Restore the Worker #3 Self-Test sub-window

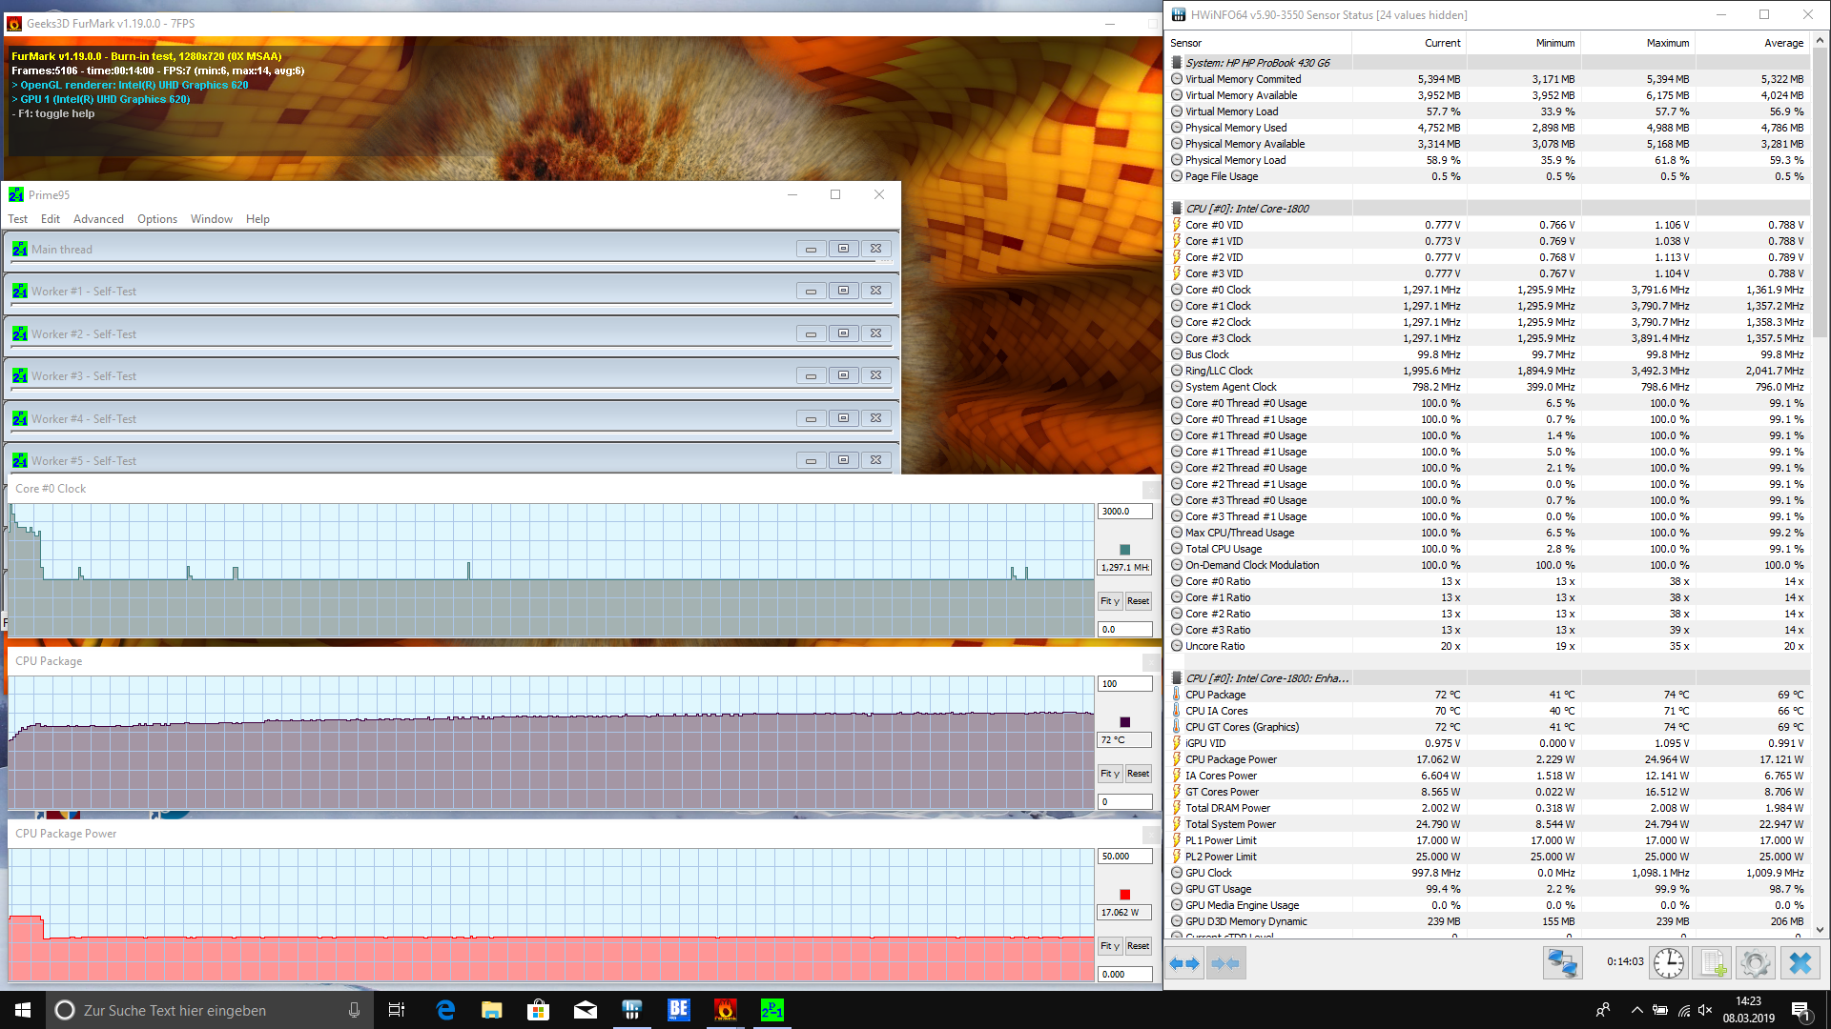pos(843,375)
